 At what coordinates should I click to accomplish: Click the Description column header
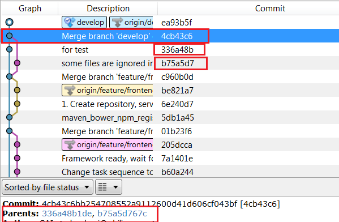click(108, 8)
